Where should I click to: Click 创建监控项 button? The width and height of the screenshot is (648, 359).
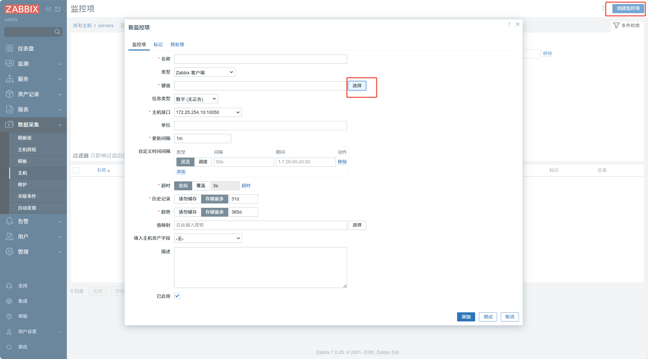(x=628, y=8)
